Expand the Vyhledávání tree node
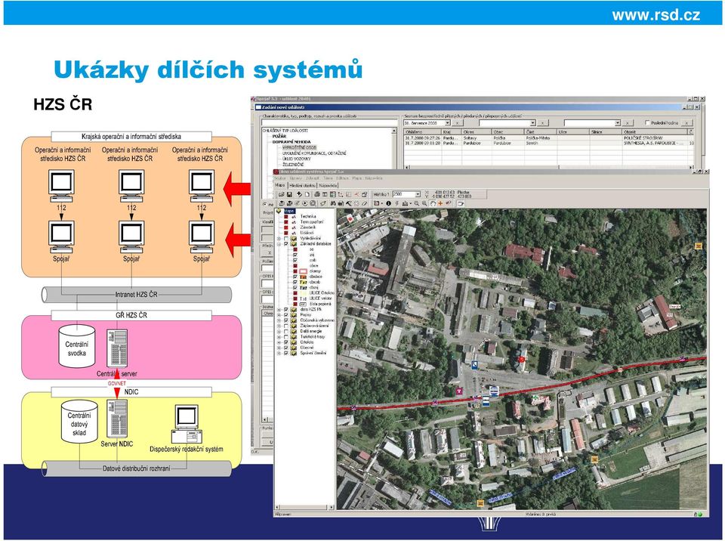The height and width of the screenshot is (541, 725). coord(279,238)
